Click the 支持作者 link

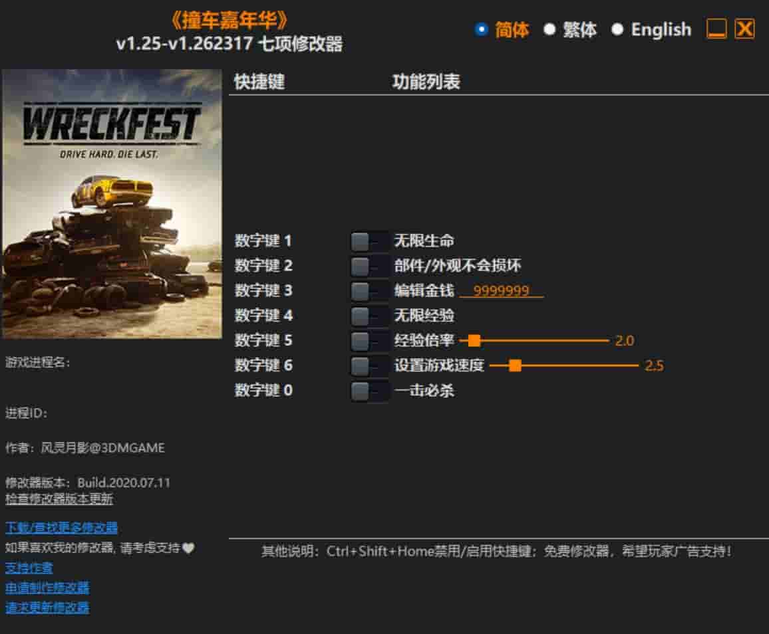tap(29, 568)
